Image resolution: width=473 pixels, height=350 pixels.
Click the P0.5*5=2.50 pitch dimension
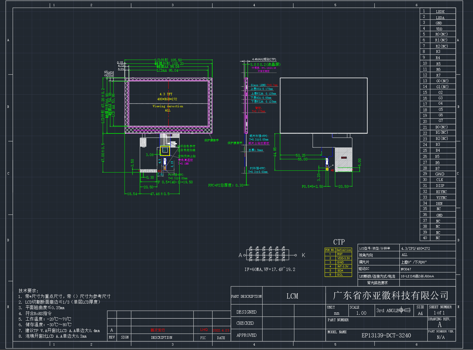312,187
